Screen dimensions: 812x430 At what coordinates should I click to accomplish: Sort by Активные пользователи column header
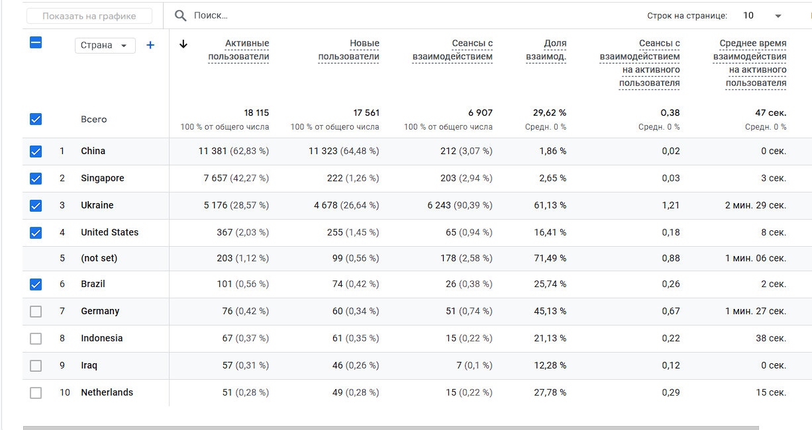[239, 50]
